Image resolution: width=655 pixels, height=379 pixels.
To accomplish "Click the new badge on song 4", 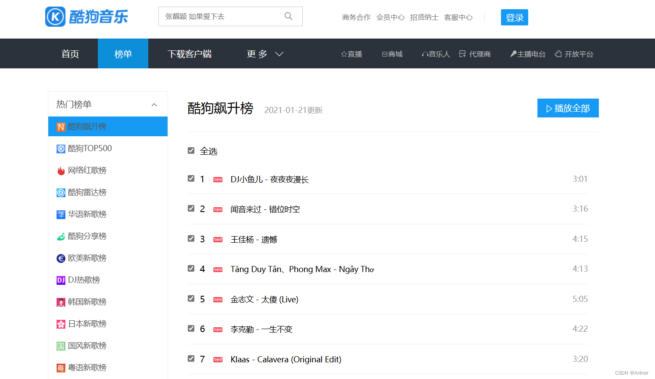I will coord(218,269).
